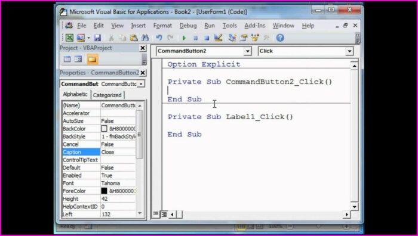Expand the Properties object selector dropdown
The image size is (418, 236).
(x=141, y=84)
